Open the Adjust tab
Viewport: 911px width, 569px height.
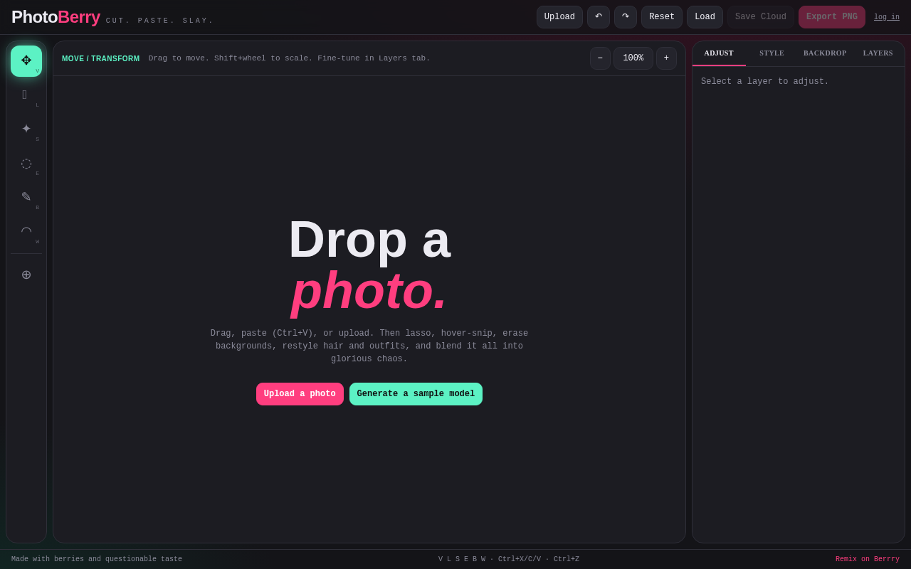coord(719,53)
